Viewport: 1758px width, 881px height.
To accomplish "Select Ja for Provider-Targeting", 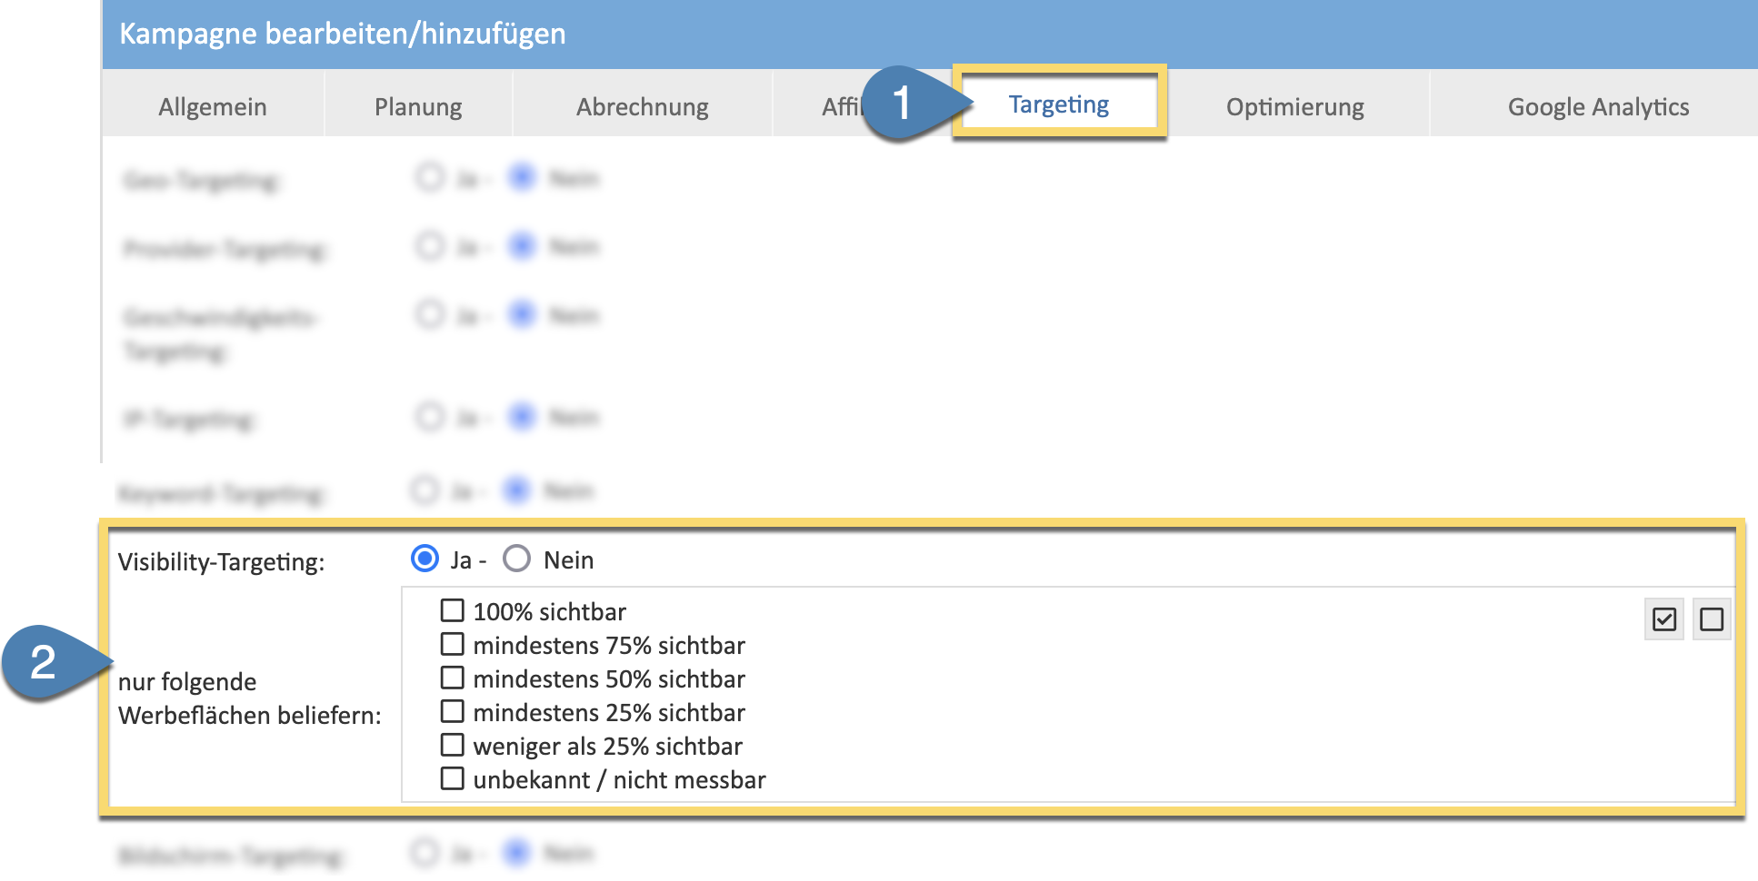I will point(429,246).
